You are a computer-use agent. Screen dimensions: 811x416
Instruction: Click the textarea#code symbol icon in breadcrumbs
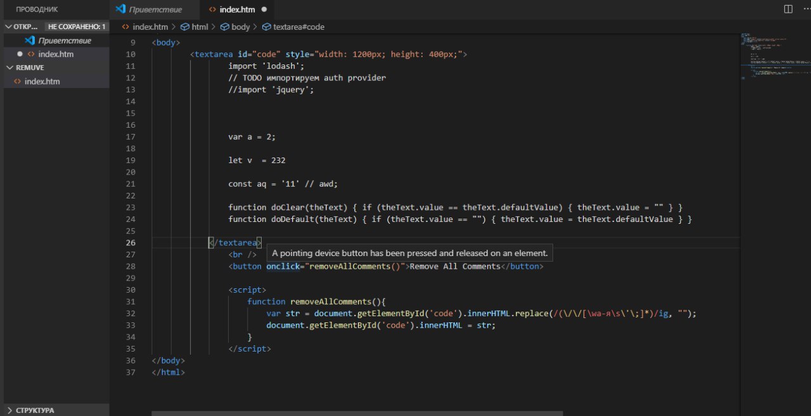[x=267, y=27]
